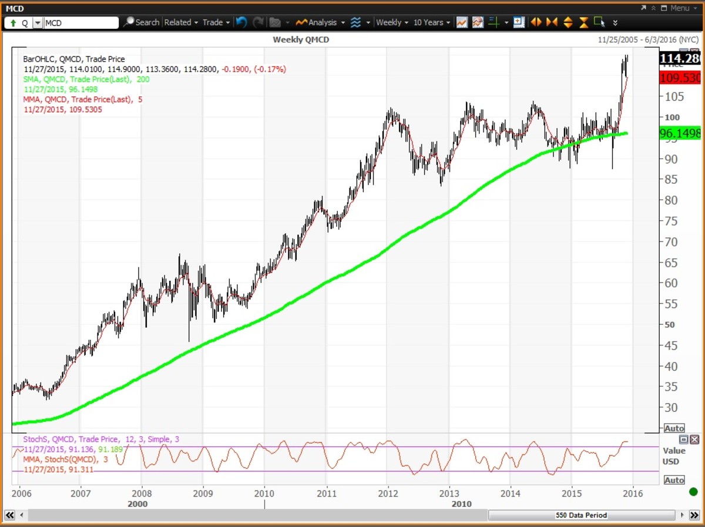Click the 550 Data Period scrollbar thumb
Screen dimensions: 705x527
[580, 515]
